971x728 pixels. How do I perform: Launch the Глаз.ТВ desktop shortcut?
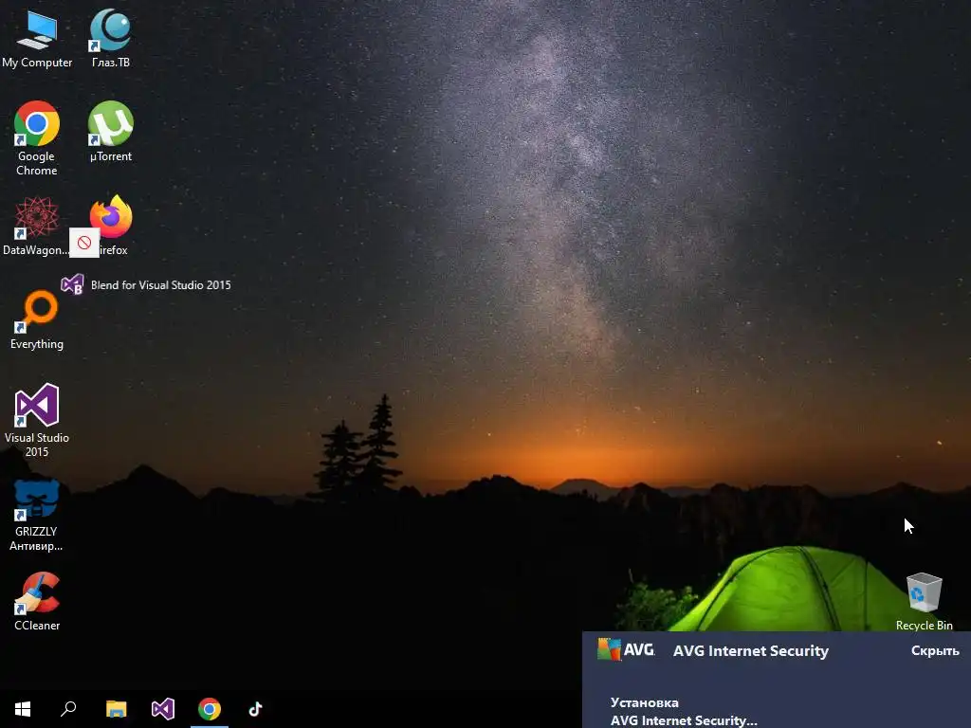click(x=111, y=38)
